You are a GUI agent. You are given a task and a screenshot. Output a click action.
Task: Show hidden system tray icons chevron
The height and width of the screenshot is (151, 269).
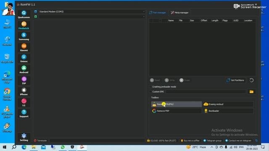click(212, 147)
